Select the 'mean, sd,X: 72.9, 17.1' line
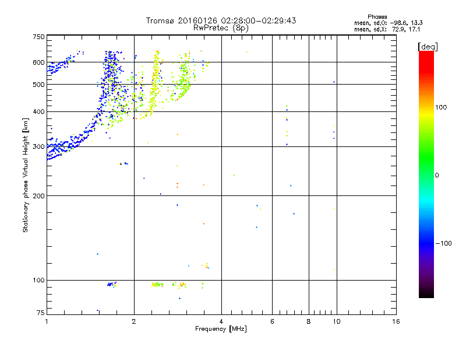This screenshot has width=466, height=350. point(387,29)
